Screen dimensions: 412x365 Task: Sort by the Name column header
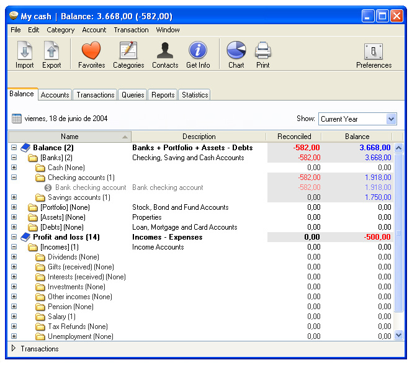pyautogui.click(x=69, y=137)
